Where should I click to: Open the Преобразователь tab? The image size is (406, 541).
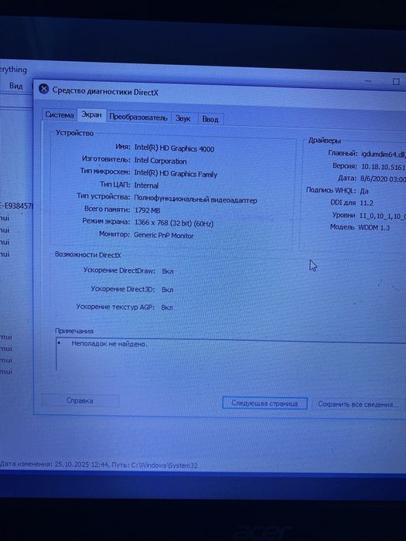[x=138, y=117]
